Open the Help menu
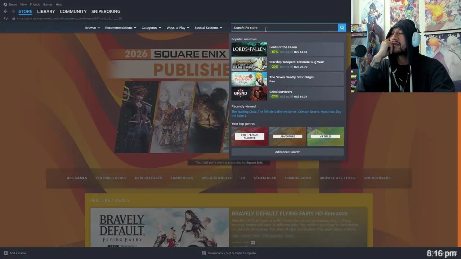Image resolution: width=461 pixels, height=259 pixels. click(x=59, y=4)
